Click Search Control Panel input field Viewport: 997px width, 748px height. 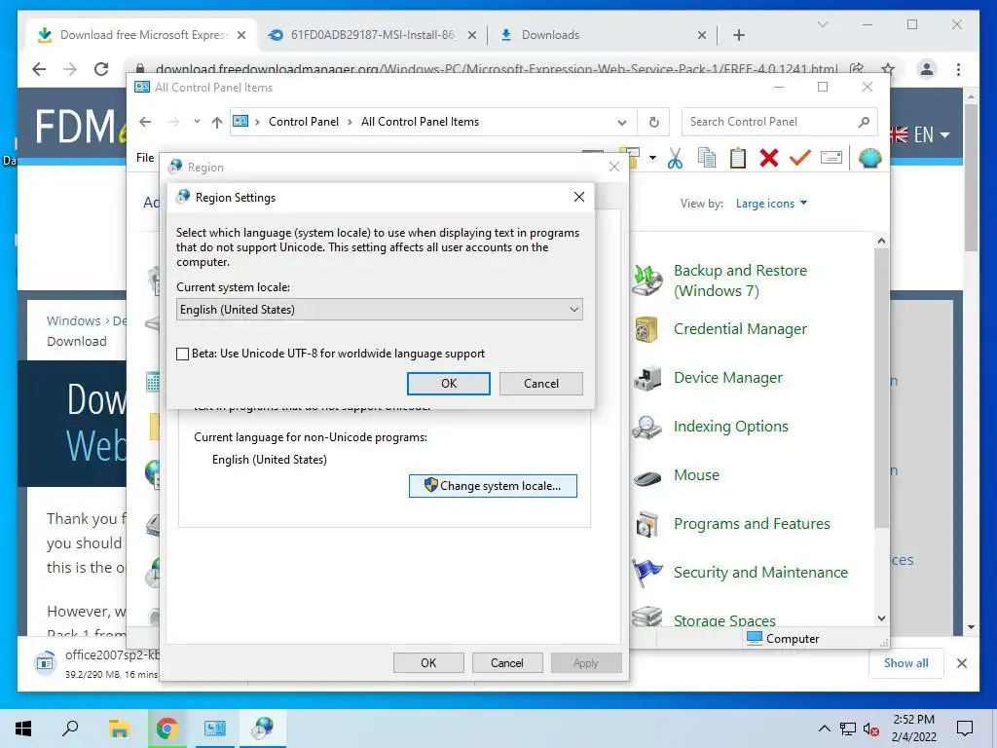tap(780, 122)
